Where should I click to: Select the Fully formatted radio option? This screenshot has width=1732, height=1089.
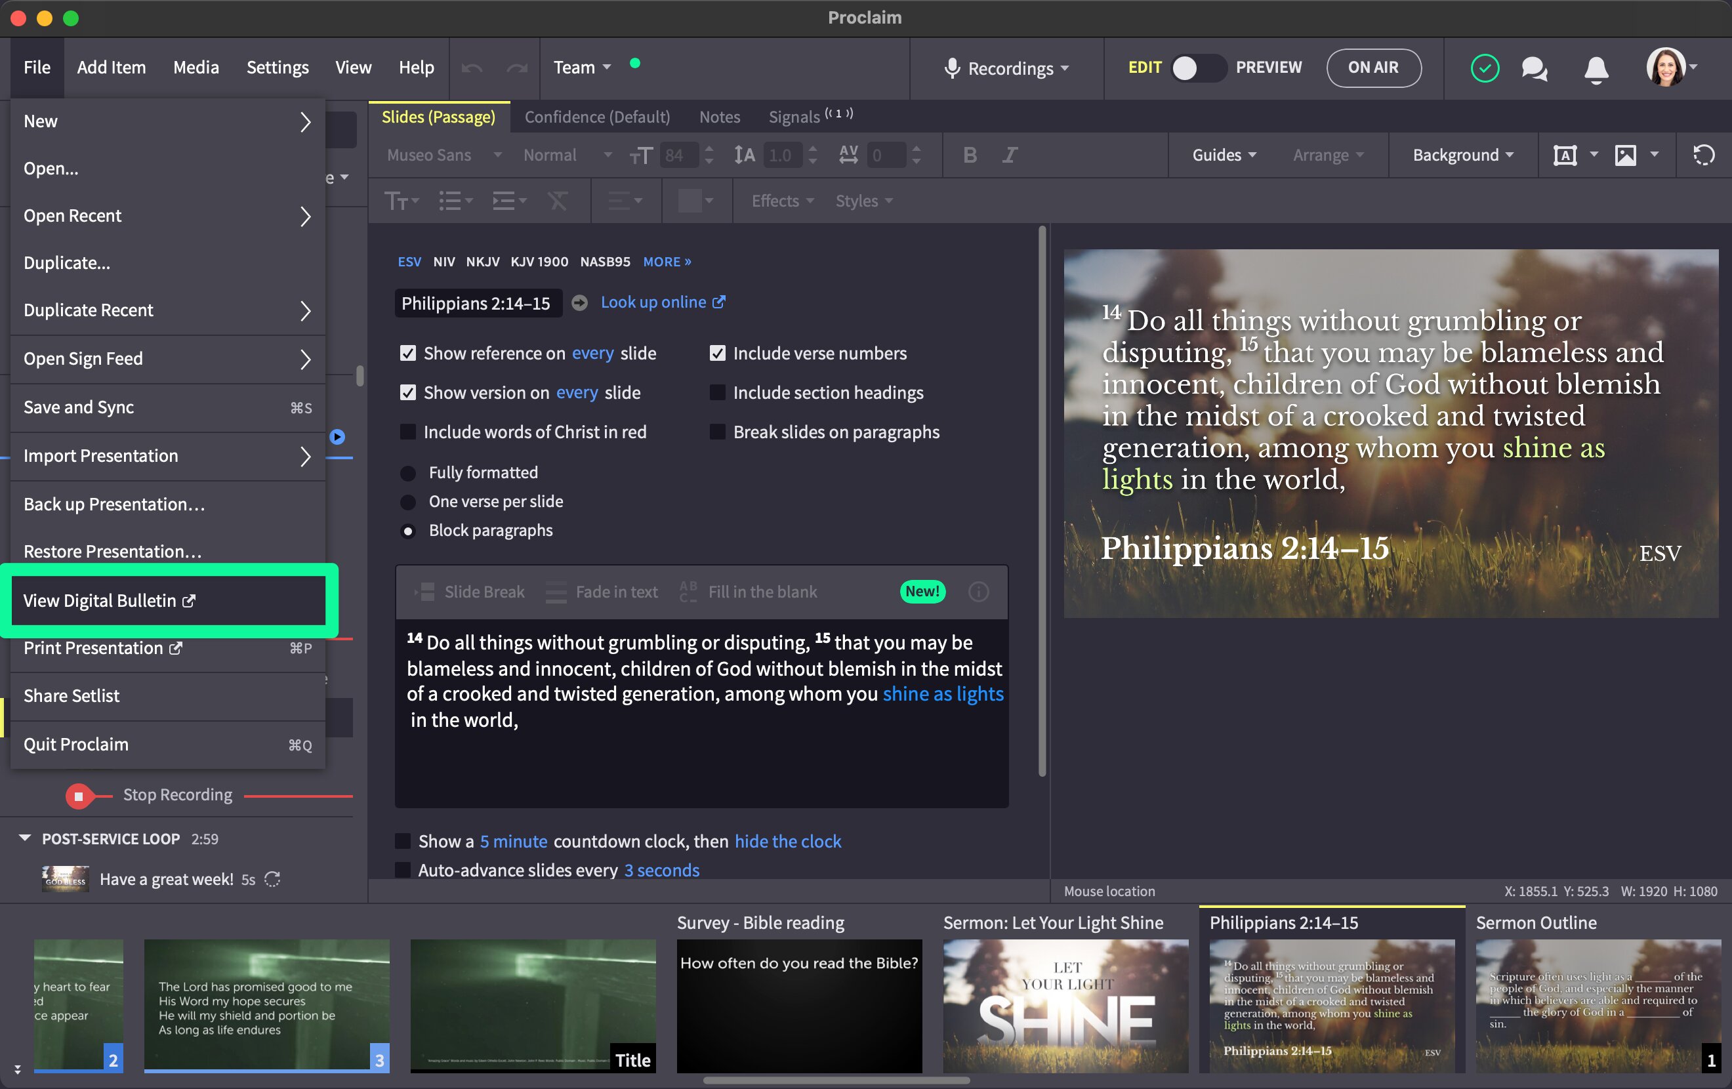pyautogui.click(x=408, y=473)
